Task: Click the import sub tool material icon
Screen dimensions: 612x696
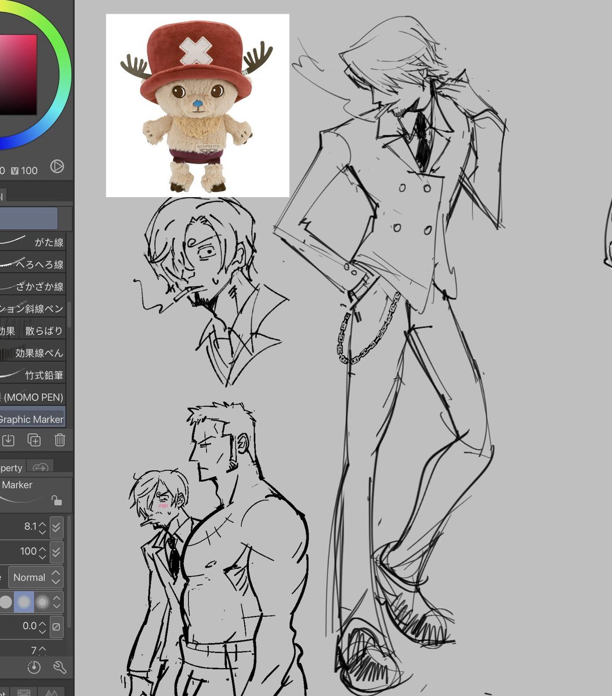Action: coord(8,440)
